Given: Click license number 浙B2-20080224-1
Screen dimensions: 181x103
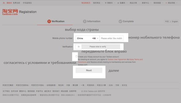Looking at the screenshot, I should pos(68,95).
